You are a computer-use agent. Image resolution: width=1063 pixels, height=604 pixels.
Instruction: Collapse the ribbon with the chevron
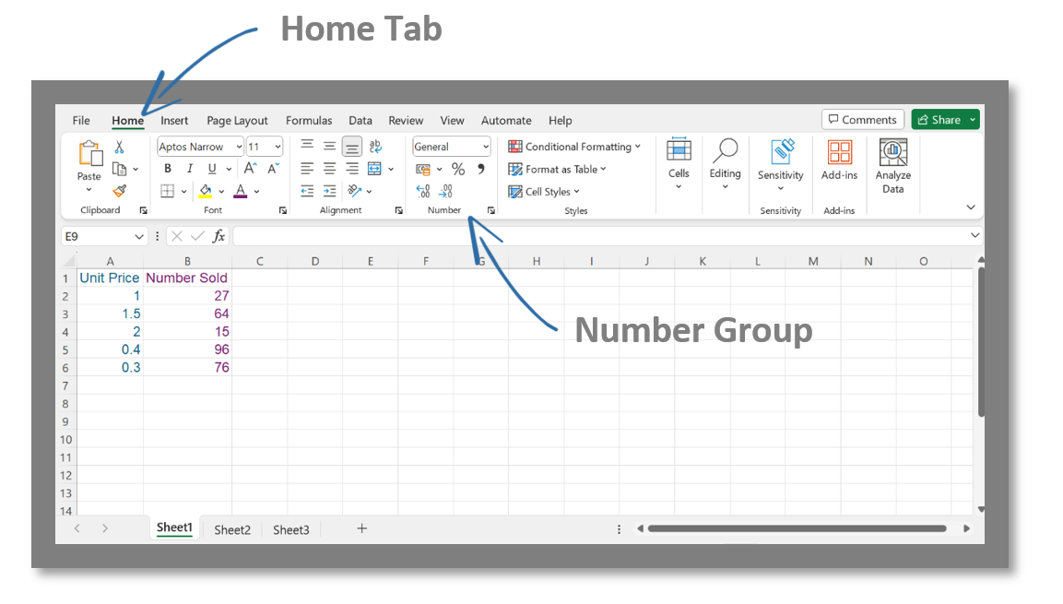tap(971, 207)
